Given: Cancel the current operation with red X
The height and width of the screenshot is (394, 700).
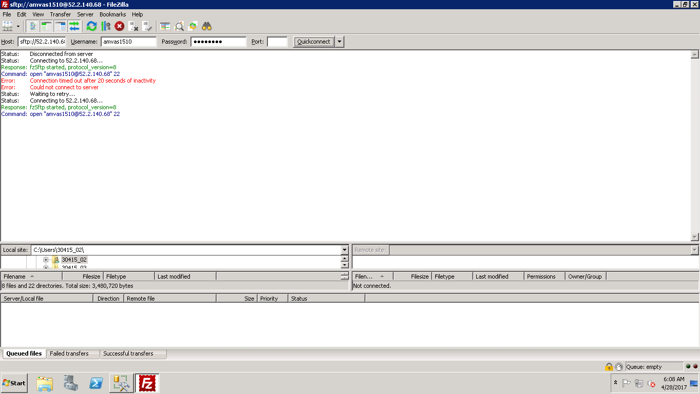Looking at the screenshot, I should tap(119, 26).
